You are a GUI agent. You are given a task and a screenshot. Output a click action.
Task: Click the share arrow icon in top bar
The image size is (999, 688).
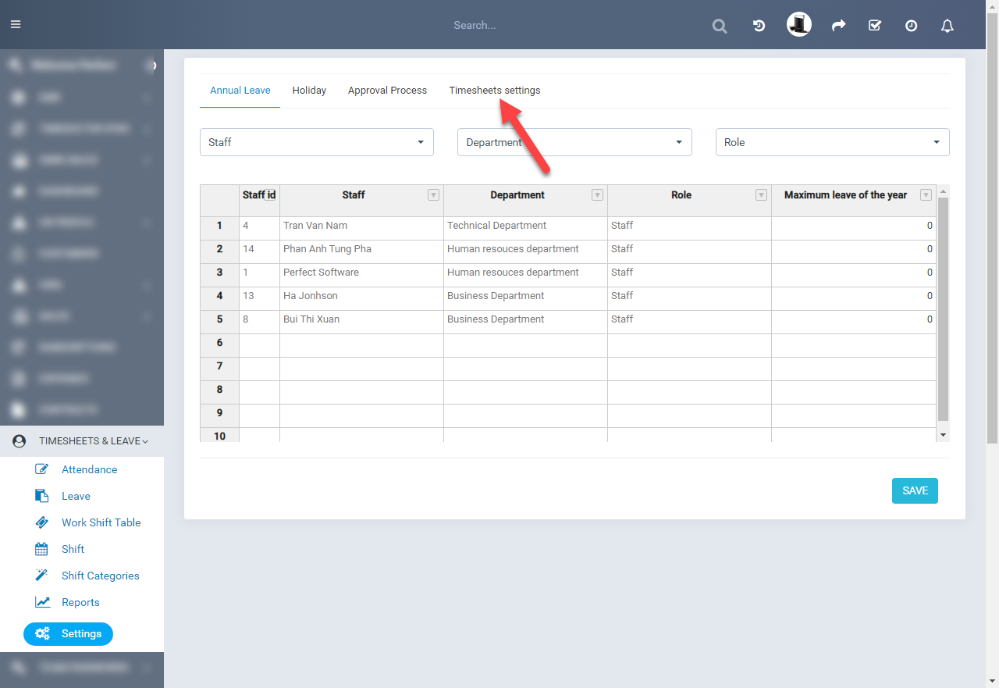click(x=838, y=26)
